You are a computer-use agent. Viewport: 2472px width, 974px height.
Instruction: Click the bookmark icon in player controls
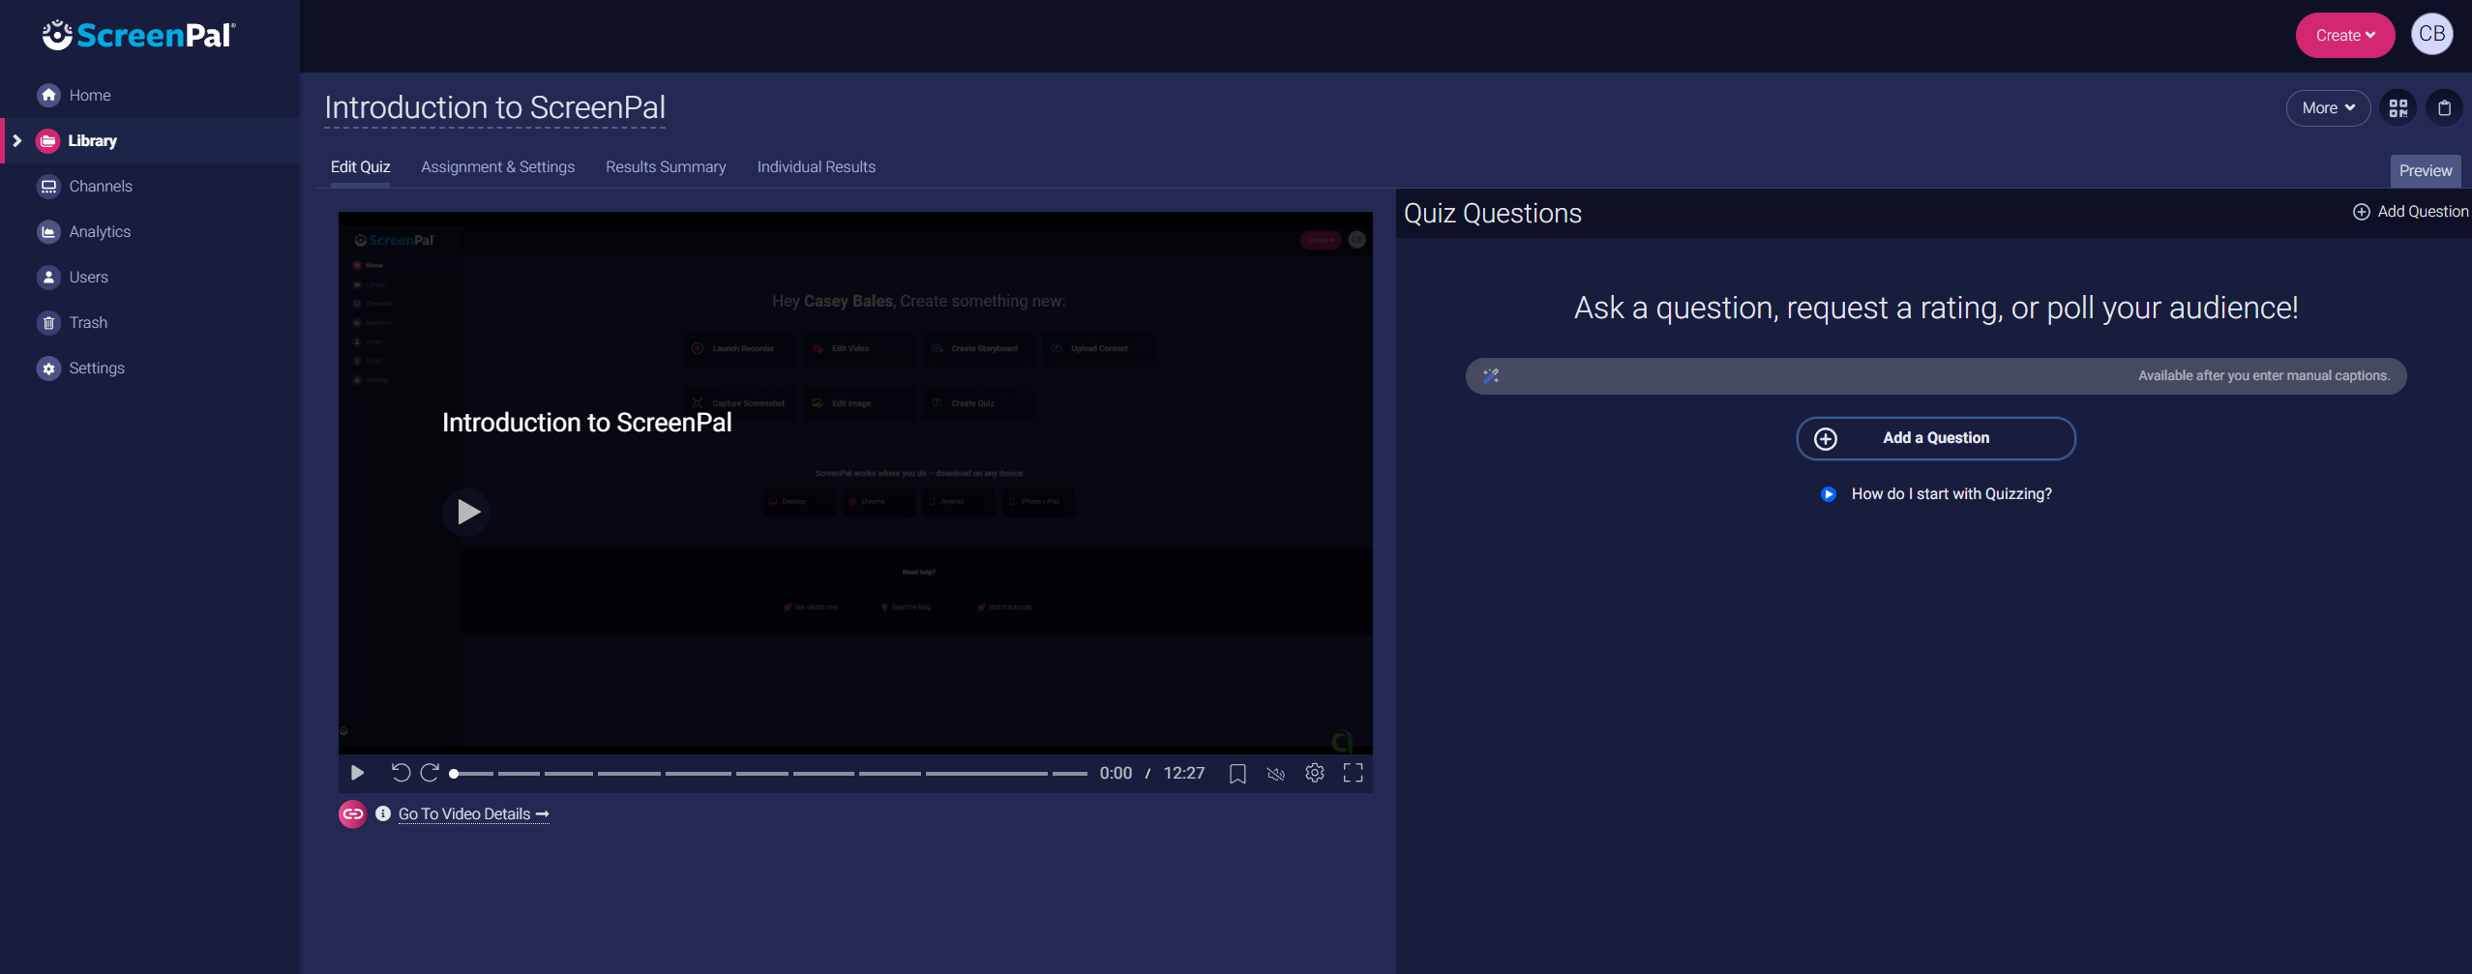(x=1236, y=774)
